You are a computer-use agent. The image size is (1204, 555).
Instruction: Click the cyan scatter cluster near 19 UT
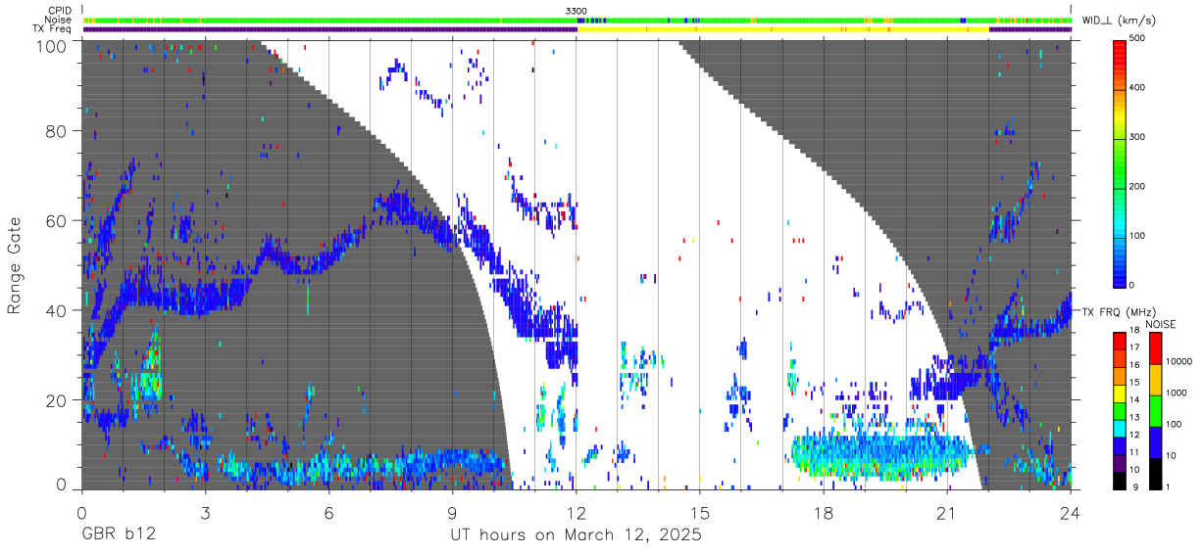pos(882,452)
